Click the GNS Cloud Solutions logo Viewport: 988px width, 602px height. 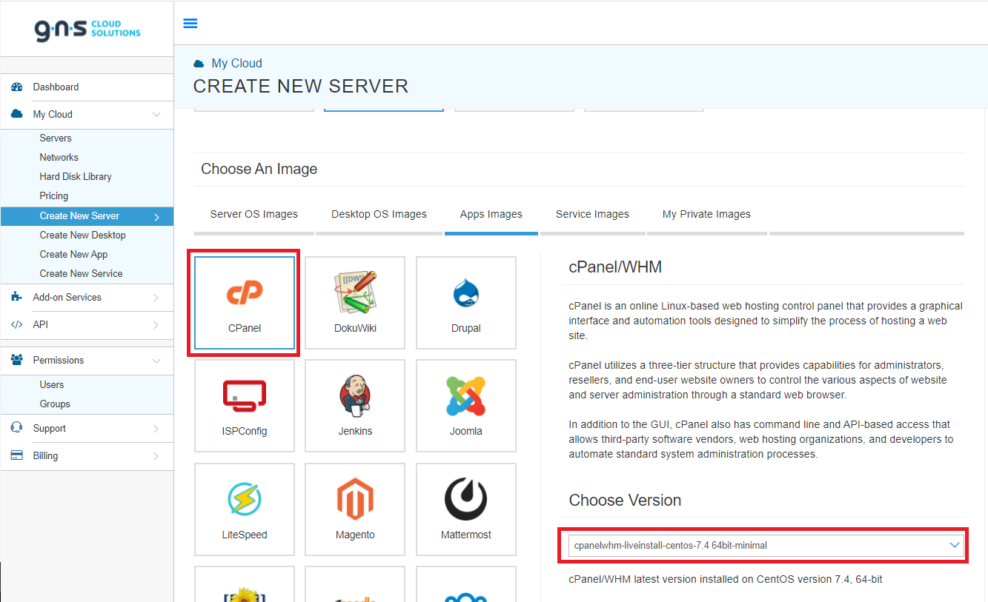pyautogui.click(x=87, y=29)
